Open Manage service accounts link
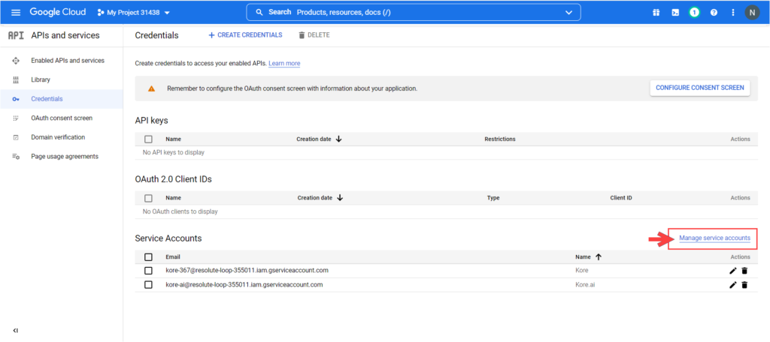Viewport: 770px width, 342px height. tap(714, 238)
